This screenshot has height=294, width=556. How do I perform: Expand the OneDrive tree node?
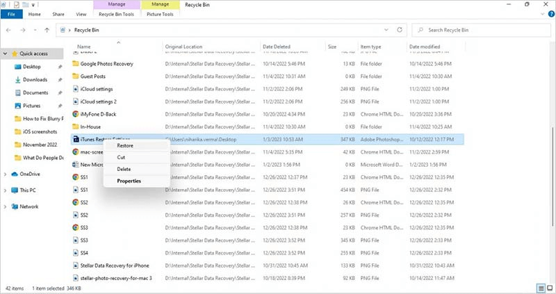(x=6, y=174)
